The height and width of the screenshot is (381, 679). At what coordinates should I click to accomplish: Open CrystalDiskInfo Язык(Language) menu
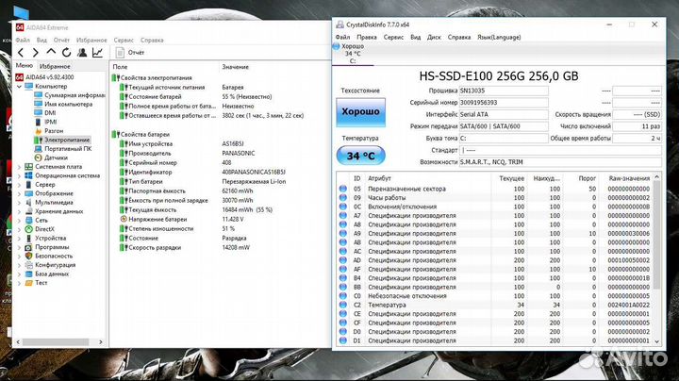point(499,37)
